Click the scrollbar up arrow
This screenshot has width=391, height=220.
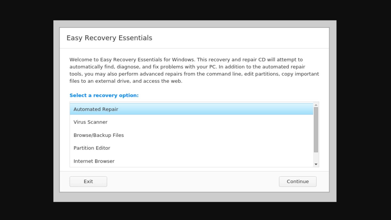(x=316, y=104)
